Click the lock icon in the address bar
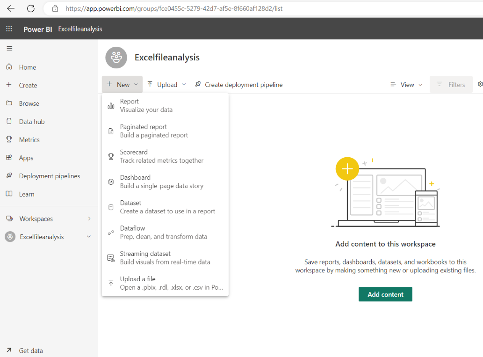Screen dimensions: 483x357 coord(55,8)
